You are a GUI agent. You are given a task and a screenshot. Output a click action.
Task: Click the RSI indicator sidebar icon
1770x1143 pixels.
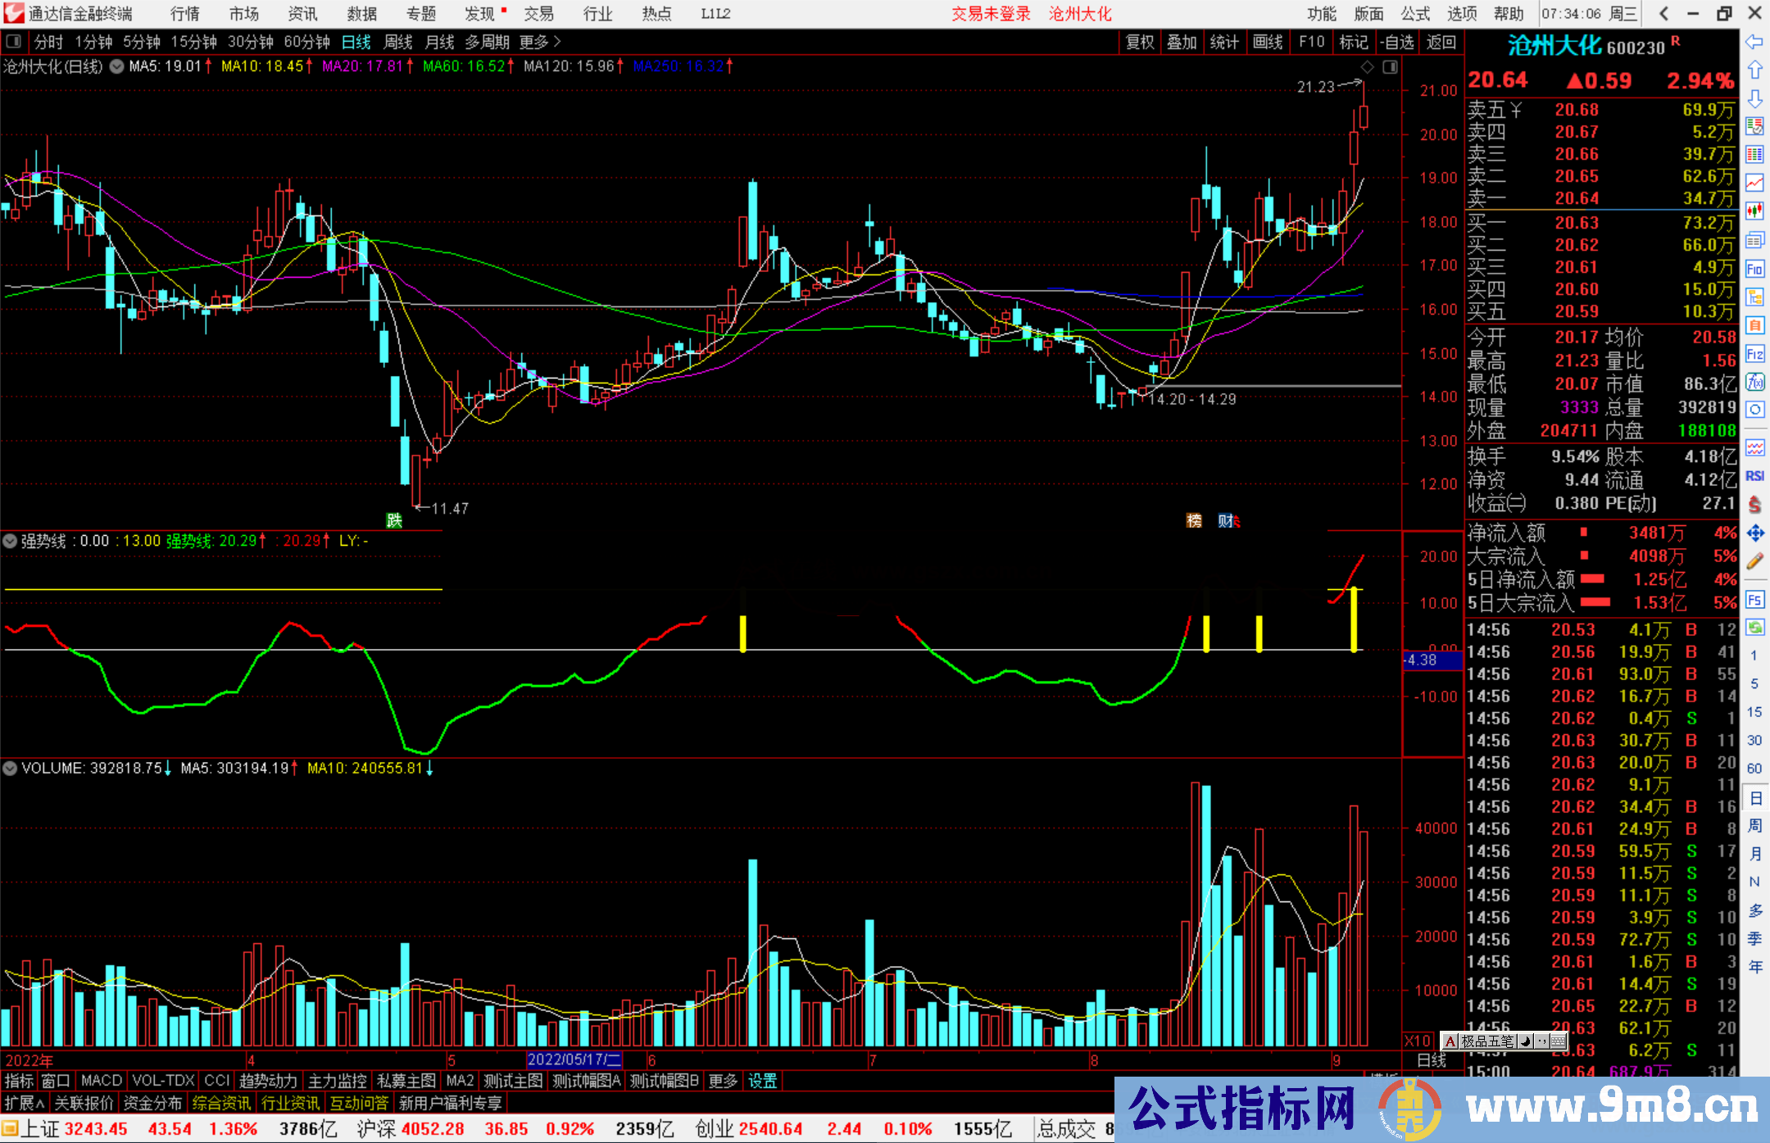pyautogui.click(x=1754, y=476)
